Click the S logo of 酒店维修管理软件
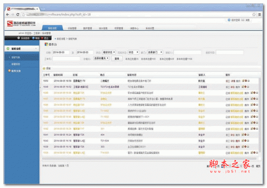Image resolution: width=267 pixels, height=188 pixels. 10,23
